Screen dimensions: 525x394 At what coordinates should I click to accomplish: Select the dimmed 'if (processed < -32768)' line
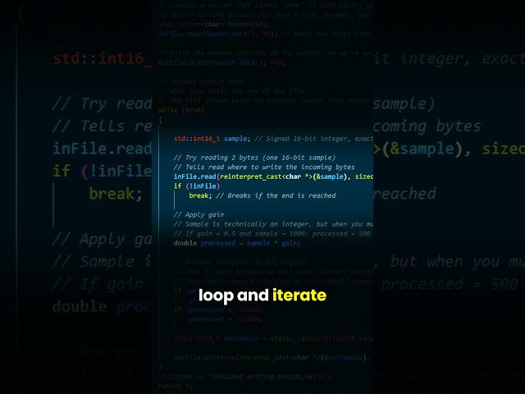pyautogui.click(x=218, y=310)
